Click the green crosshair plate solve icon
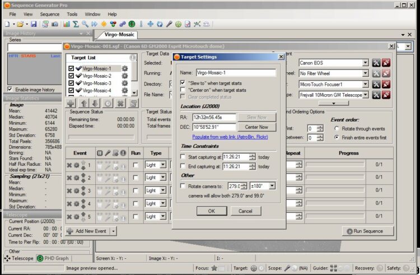 click(178, 24)
